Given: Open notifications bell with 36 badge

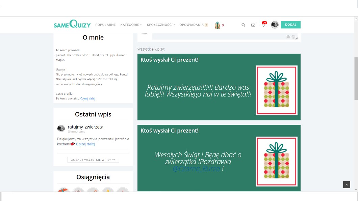Looking at the screenshot, I should point(263,25).
